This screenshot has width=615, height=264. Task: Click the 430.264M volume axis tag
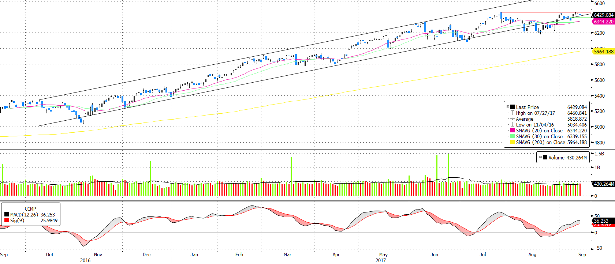click(x=603, y=184)
